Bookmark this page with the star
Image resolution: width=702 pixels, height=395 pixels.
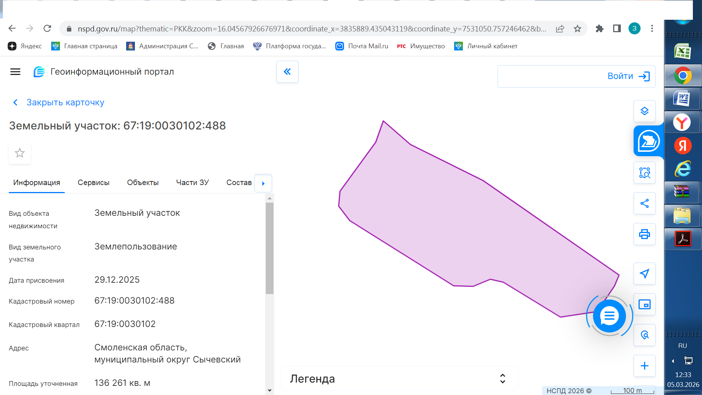click(x=577, y=29)
